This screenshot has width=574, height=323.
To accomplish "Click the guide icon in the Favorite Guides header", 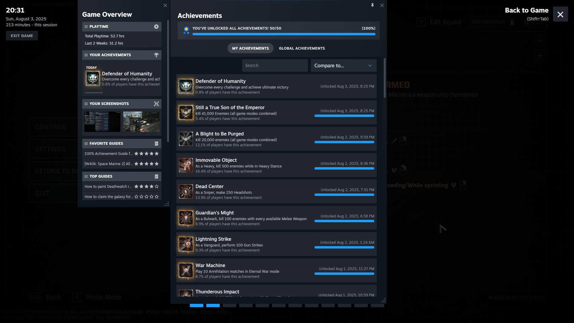I will (156, 144).
